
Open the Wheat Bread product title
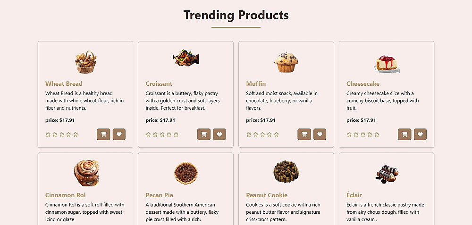64,84
